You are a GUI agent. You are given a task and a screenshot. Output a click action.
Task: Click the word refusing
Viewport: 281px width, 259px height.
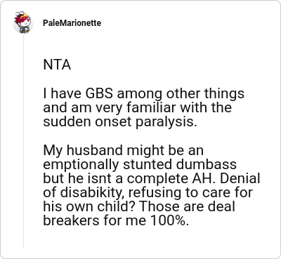pyautogui.click(x=154, y=193)
